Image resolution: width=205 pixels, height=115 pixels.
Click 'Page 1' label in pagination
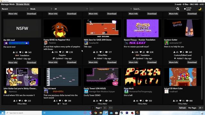coord(98,108)
